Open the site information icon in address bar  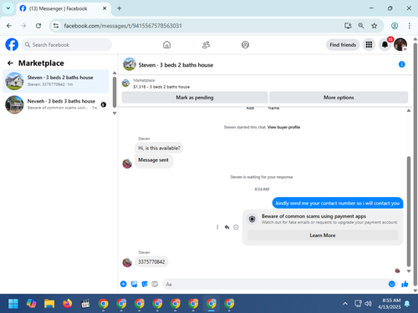pyautogui.click(x=56, y=26)
